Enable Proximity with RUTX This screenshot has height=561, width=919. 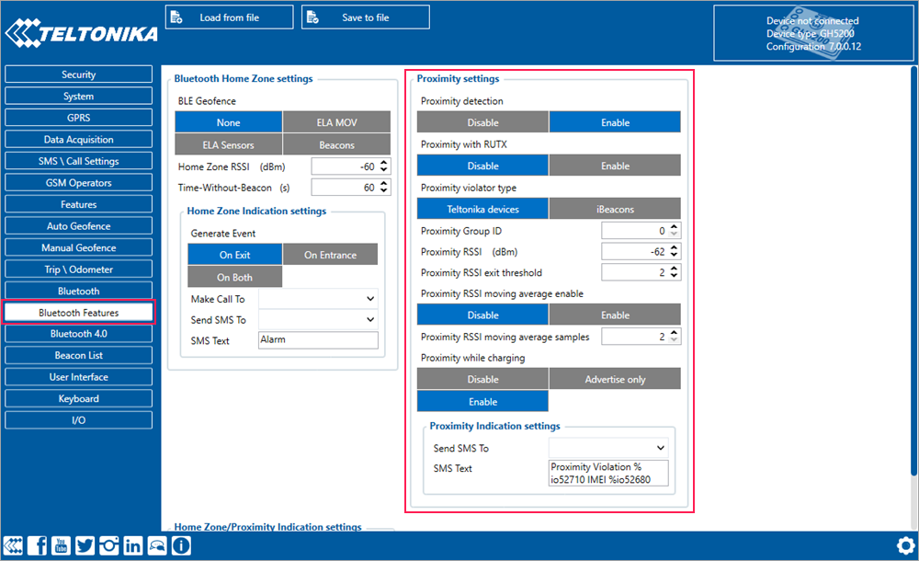[x=615, y=166]
